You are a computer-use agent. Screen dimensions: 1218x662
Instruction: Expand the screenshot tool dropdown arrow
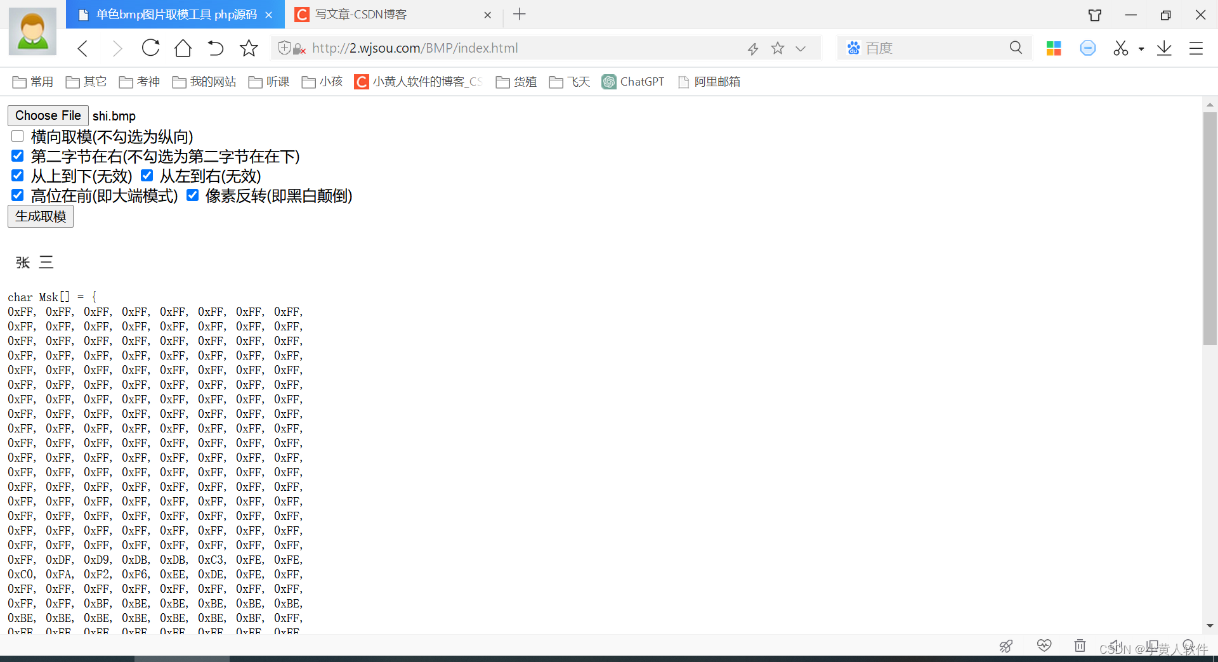click(1141, 49)
